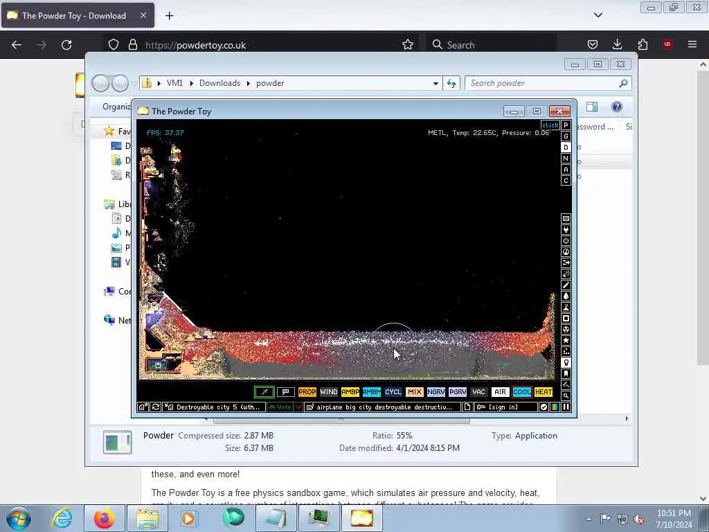Open the Solids square category icon

(x=566, y=319)
